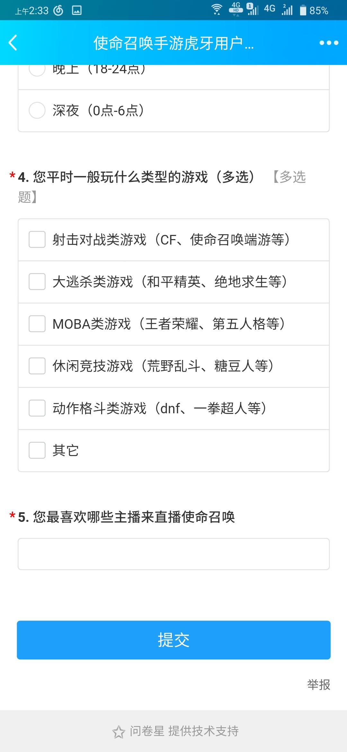347x752 pixels.
Task: Open the three-dot more menu
Action: [329, 43]
